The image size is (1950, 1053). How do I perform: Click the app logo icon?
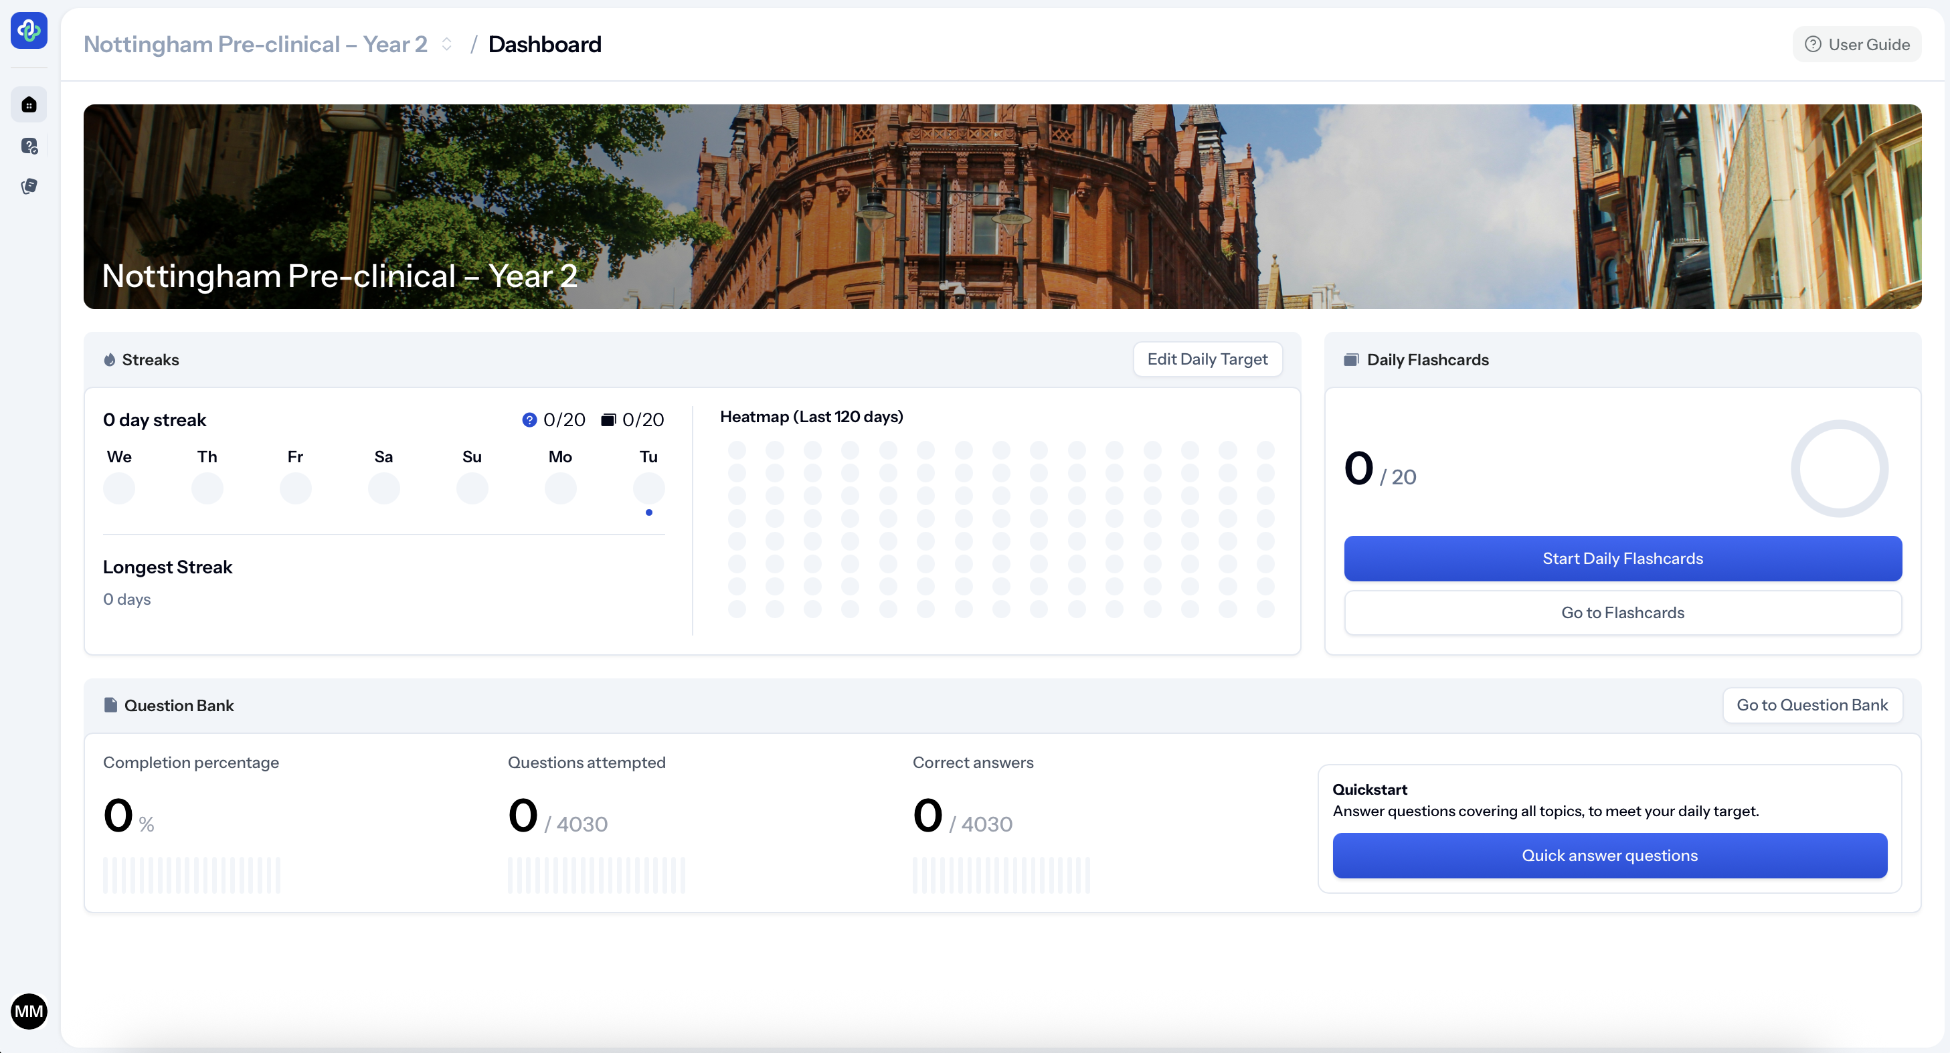pyautogui.click(x=29, y=30)
